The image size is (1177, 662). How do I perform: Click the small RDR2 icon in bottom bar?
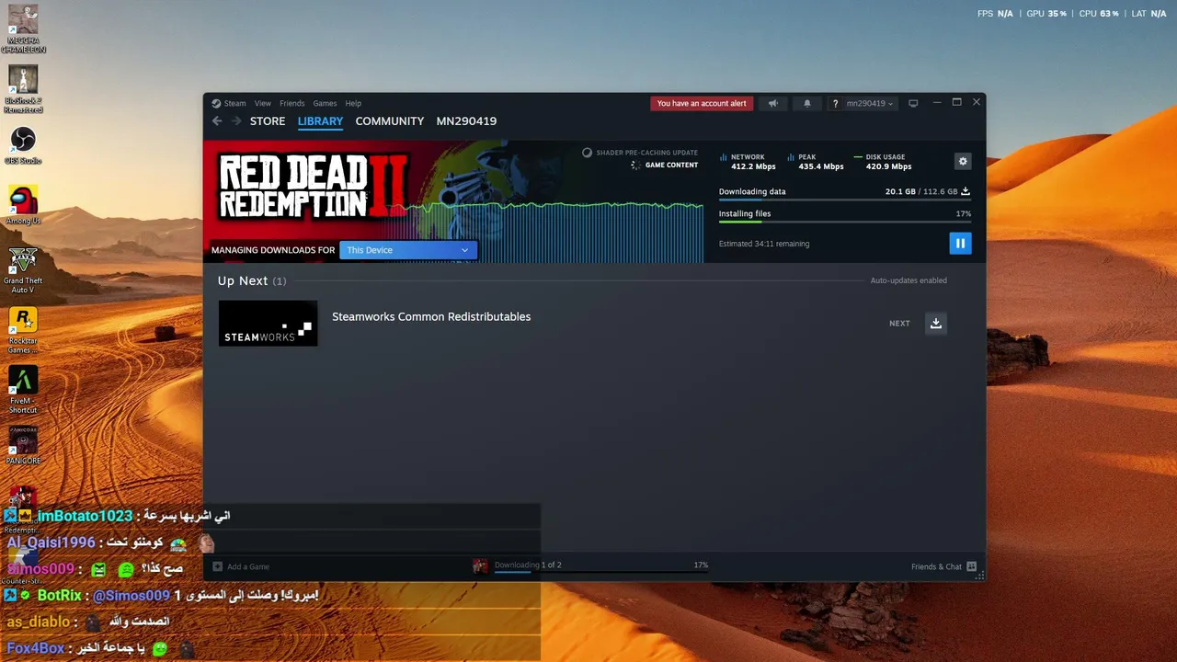(x=480, y=565)
